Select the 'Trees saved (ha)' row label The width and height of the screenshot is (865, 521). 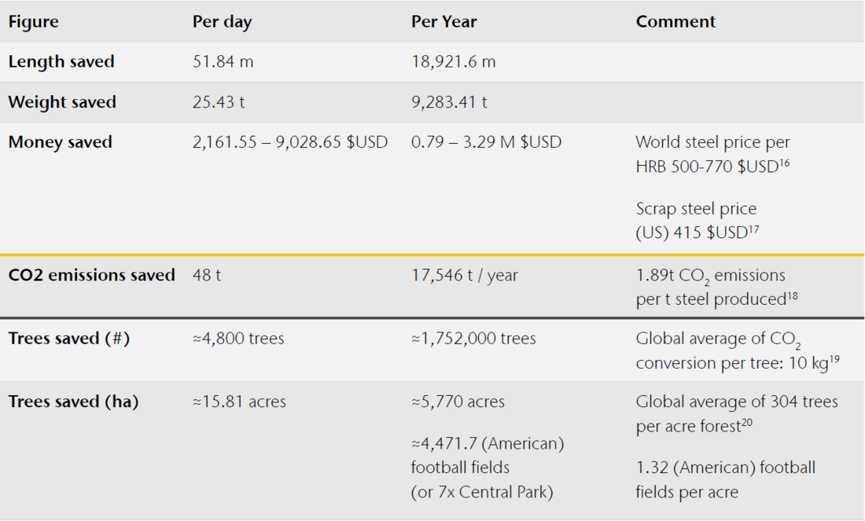point(73,402)
